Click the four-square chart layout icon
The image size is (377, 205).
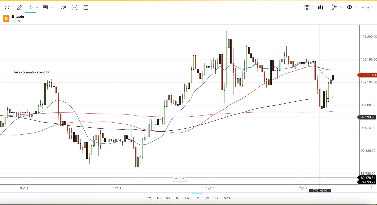click(x=307, y=7)
